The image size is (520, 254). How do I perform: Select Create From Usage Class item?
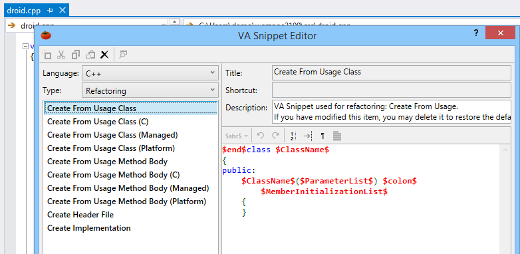point(130,108)
